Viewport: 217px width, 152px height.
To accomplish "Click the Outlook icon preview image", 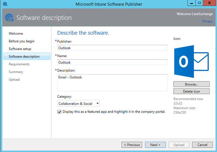I will coord(191,62).
